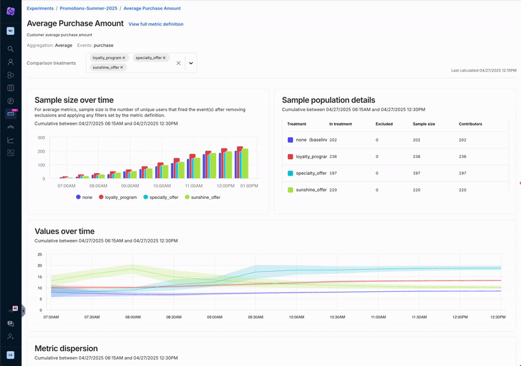Open the dashboard grid icon in sidebar
Image resolution: width=521 pixels, height=366 pixels.
pyautogui.click(x=10, y=153)
